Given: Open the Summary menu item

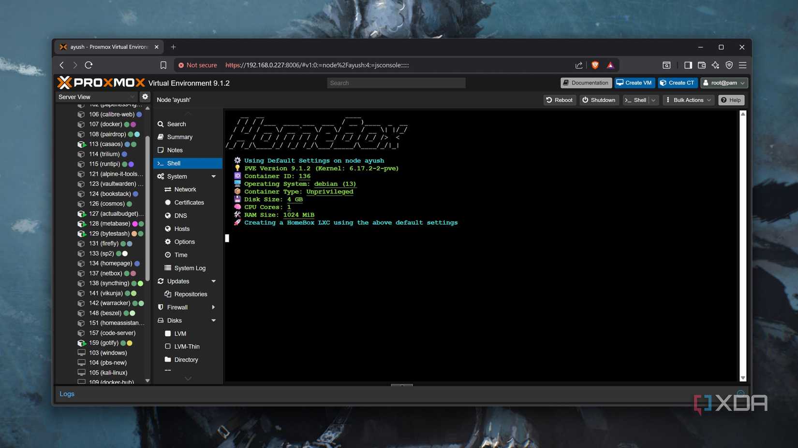Looking at the screenshot, I should coord(188,137).
